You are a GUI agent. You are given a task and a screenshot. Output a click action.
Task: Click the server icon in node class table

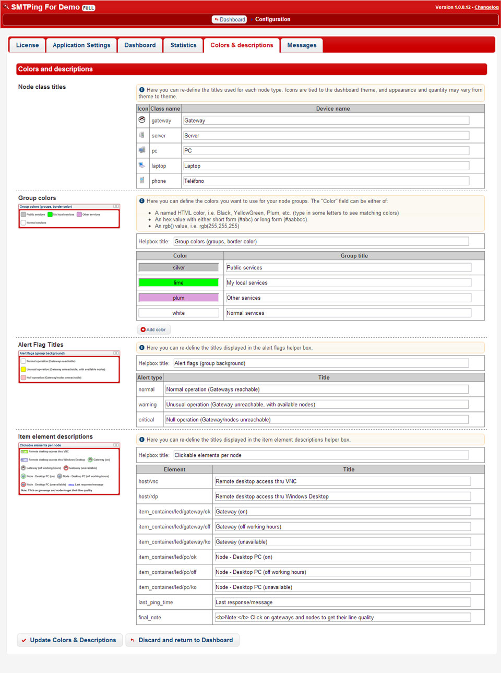tap(141, 135)
